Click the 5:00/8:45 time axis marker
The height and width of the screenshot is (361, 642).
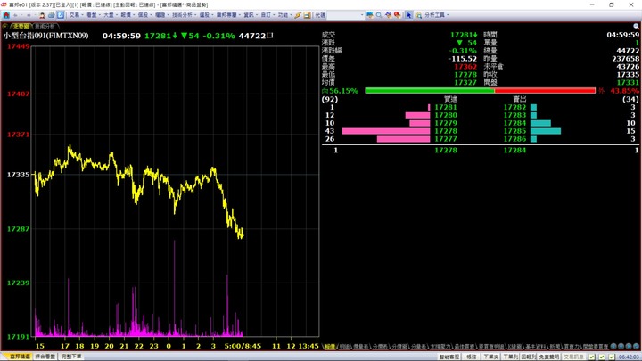[243, 346]
